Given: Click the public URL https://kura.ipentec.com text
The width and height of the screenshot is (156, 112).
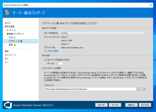Looking at the screenshot, I should [72, 47].
